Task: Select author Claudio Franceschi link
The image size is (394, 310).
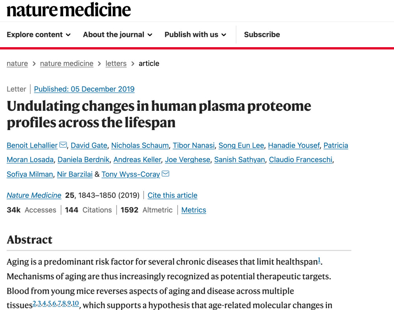Action: click(301, 160)
